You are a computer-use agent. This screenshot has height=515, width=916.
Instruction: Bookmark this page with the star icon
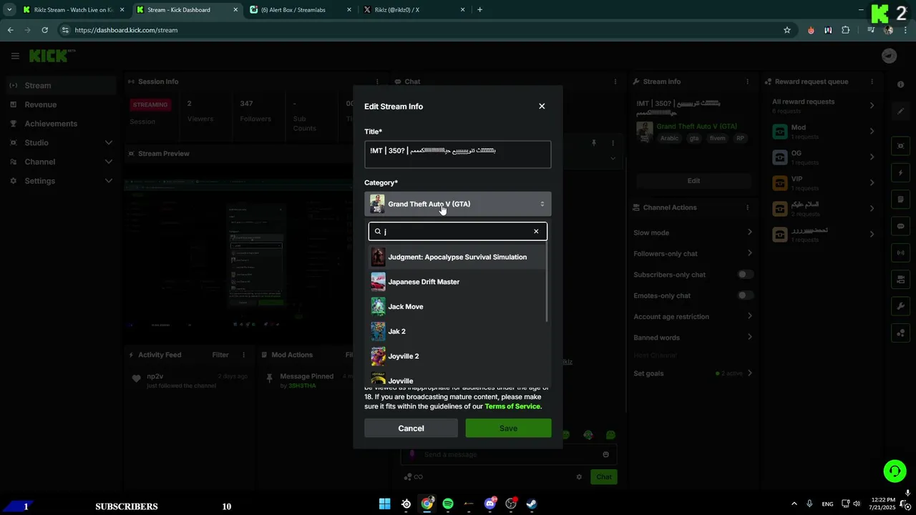tap(787, 30)
